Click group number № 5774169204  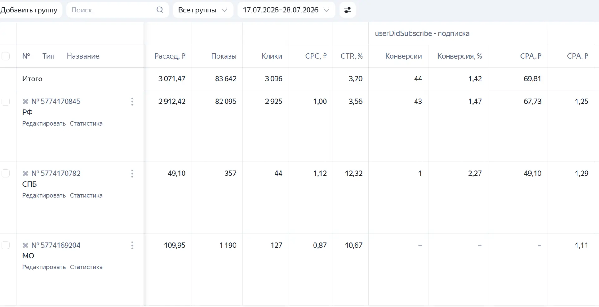tap(56, 246)
